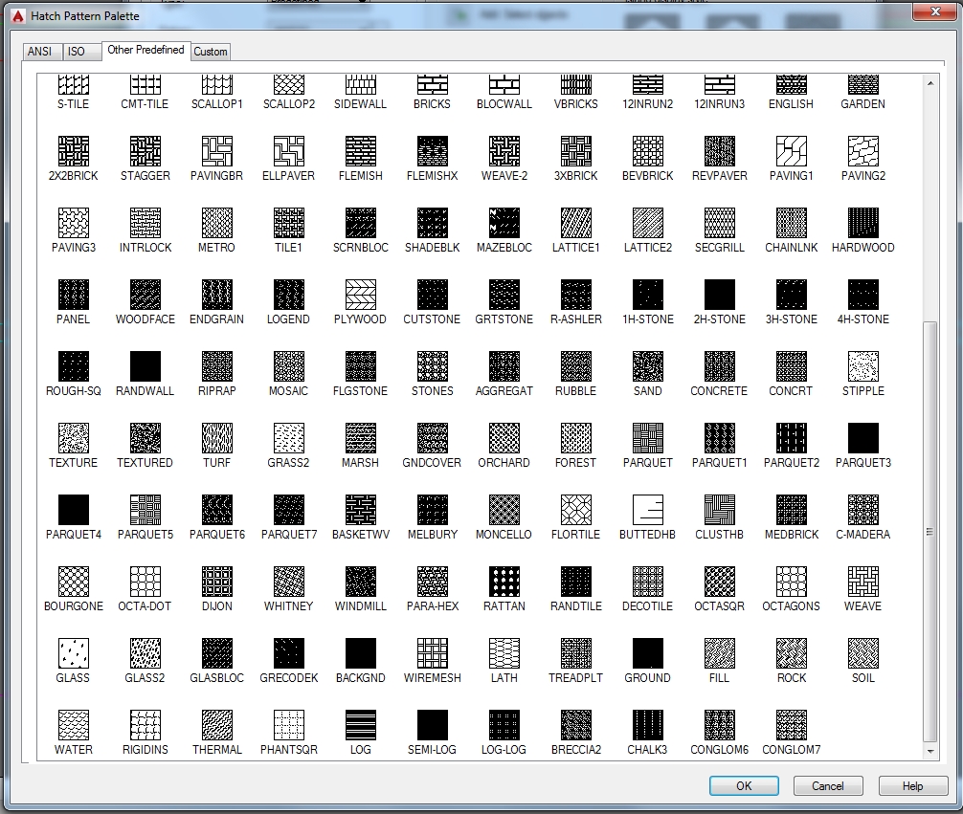Pick the PAVINGBR hatch pattern
The height and width of the screenshot is (814, 963).
point(216,151)
